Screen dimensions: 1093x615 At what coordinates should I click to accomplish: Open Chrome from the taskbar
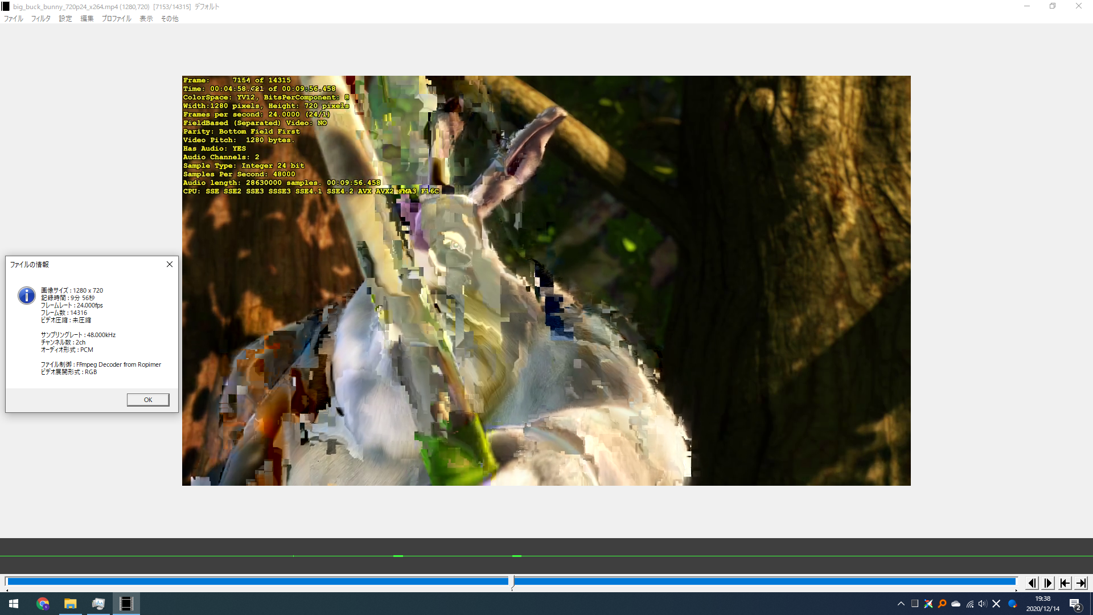43,604
